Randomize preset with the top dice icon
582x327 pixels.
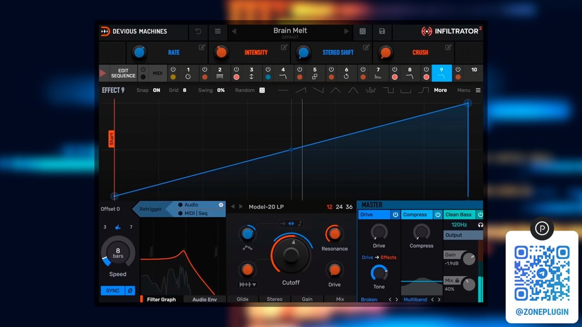click(x=362, y=31)
